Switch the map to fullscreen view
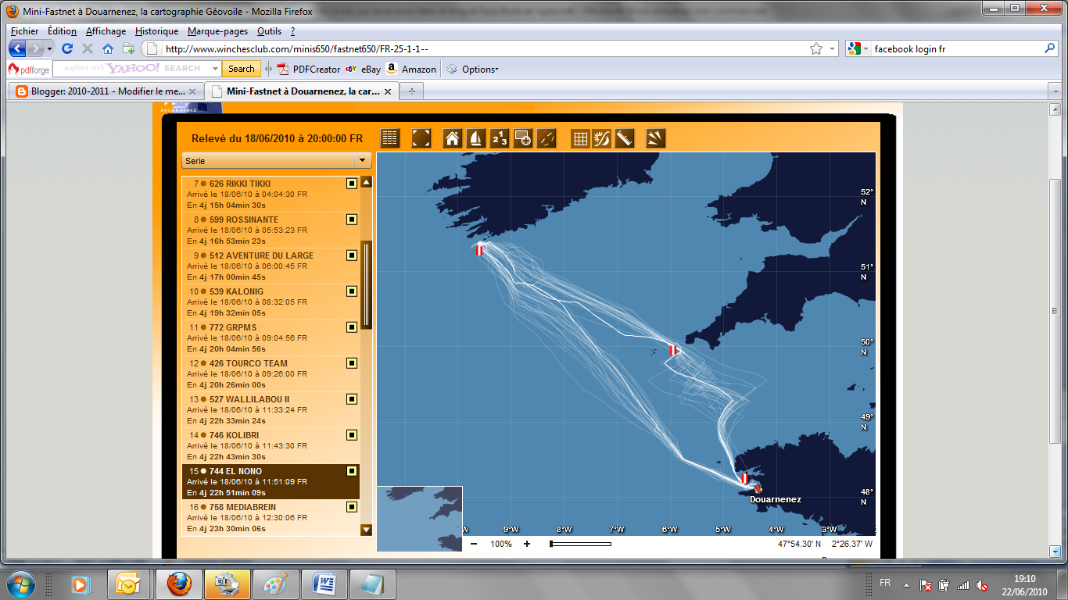 tap(421, 138)
